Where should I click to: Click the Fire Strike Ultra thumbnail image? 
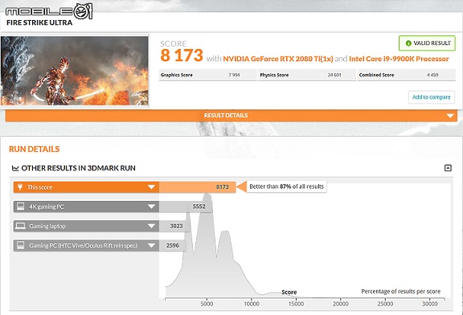pos(75,71)
